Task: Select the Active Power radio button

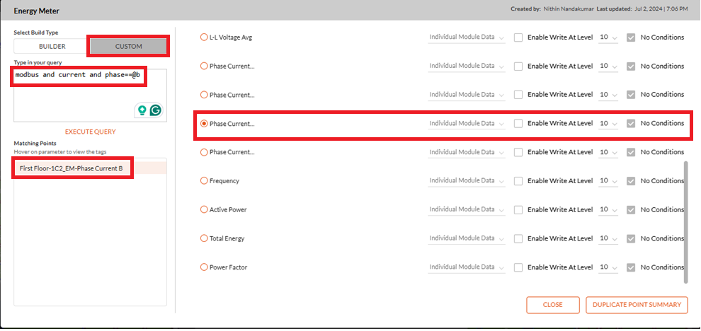Action: pyautogui.click(x=204, y=209)
